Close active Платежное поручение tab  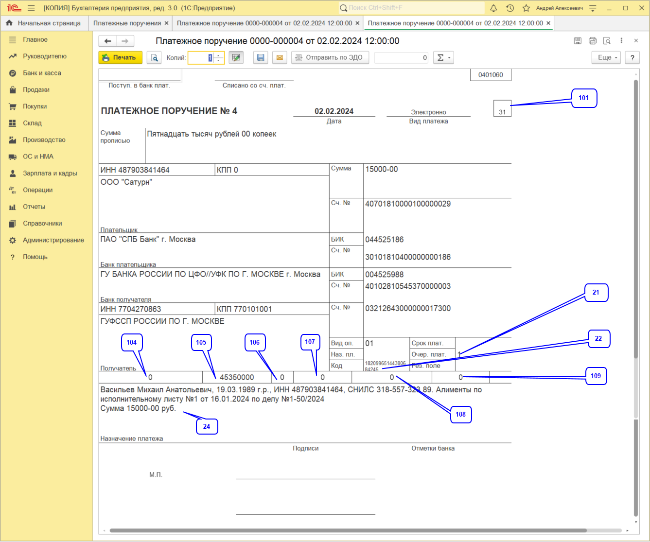[548, 23]
